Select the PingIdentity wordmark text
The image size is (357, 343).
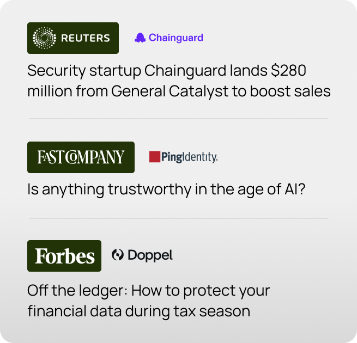tap(189, 157)
